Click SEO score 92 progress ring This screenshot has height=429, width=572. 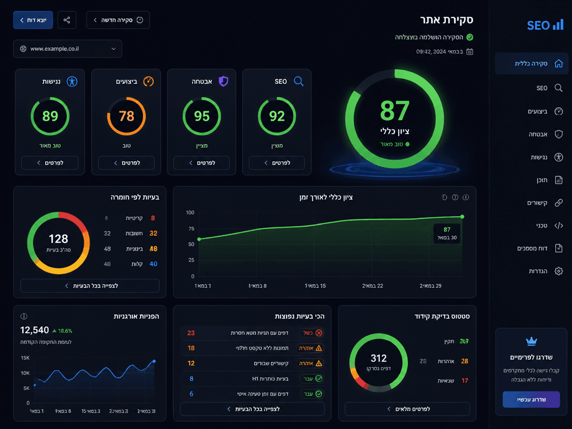click(277, 116)
